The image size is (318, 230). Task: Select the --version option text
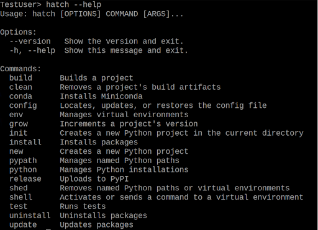[x=30, y=42]
